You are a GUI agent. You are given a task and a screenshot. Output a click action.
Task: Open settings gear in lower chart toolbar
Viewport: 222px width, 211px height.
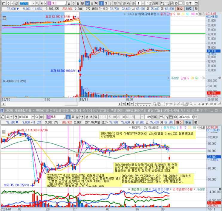(175, 117)
